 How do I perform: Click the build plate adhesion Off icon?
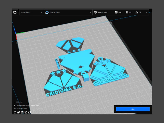coord(137,12)
